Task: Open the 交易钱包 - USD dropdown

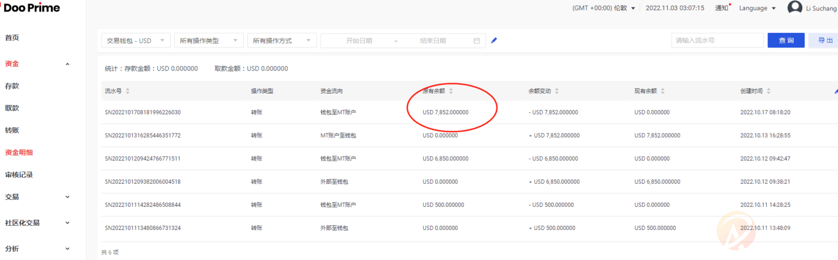Action: (135, 41)
